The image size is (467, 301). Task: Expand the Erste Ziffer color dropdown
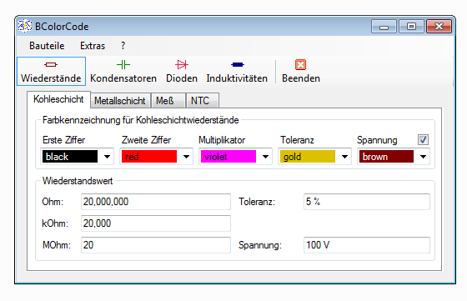coord(108,157)
